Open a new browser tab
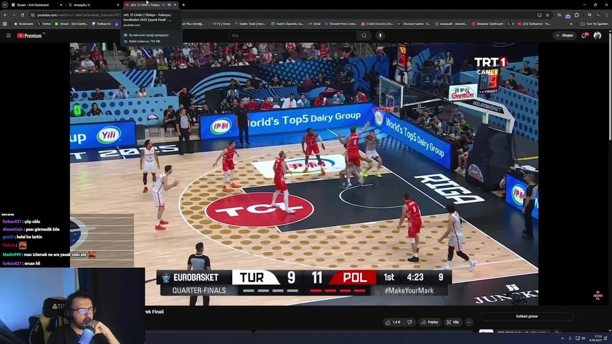This screenshot has height=344, width=612. click(x=184, y=5)
